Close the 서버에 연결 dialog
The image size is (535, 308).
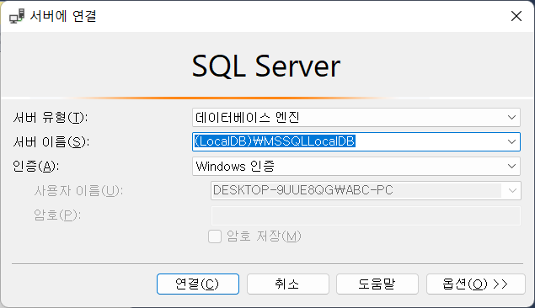(x=516, y=16)
